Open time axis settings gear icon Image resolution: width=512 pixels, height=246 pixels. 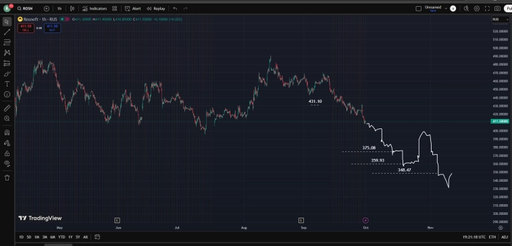501,228
